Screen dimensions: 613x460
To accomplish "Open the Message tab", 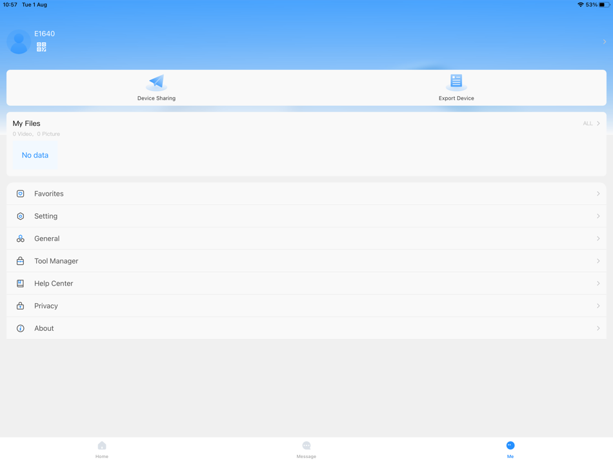I will 306,449.
